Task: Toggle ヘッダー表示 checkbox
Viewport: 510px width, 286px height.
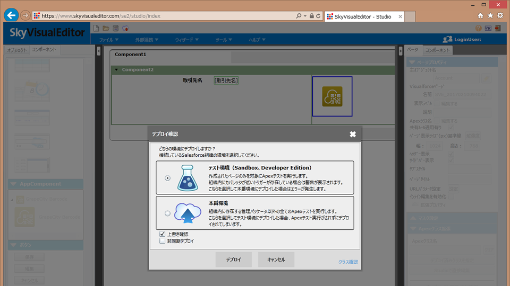Action: (451, 154)
